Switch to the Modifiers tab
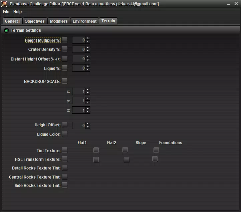The width and height of the screenshot is (241, 212). [59, 21]
